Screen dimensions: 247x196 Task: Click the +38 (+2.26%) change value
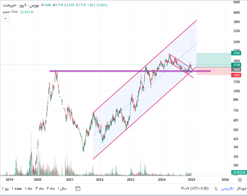pos(97,5)
